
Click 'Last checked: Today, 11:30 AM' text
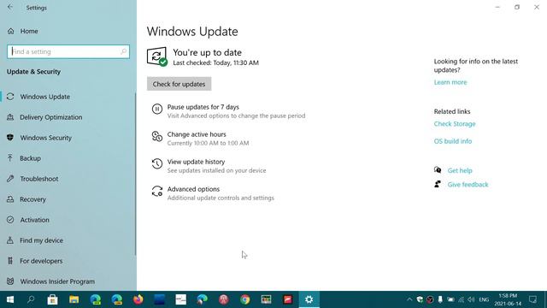click(216, 62)
